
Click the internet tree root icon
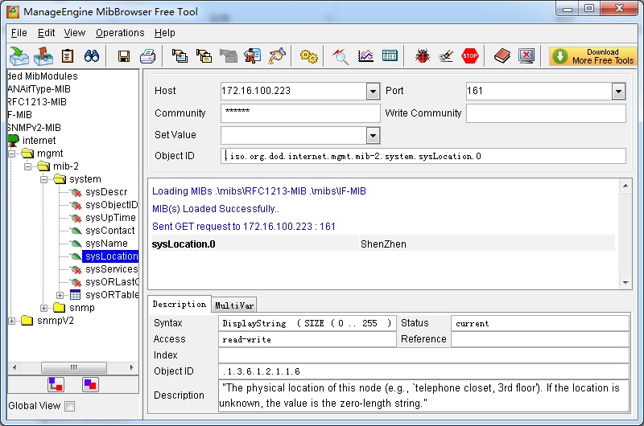[14, 141]
